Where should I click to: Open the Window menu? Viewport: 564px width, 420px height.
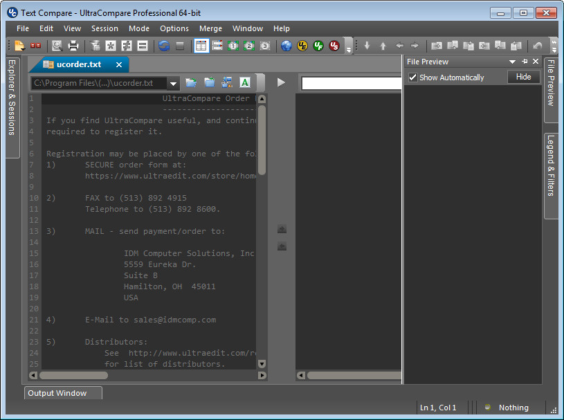click(x=248, y=28)
